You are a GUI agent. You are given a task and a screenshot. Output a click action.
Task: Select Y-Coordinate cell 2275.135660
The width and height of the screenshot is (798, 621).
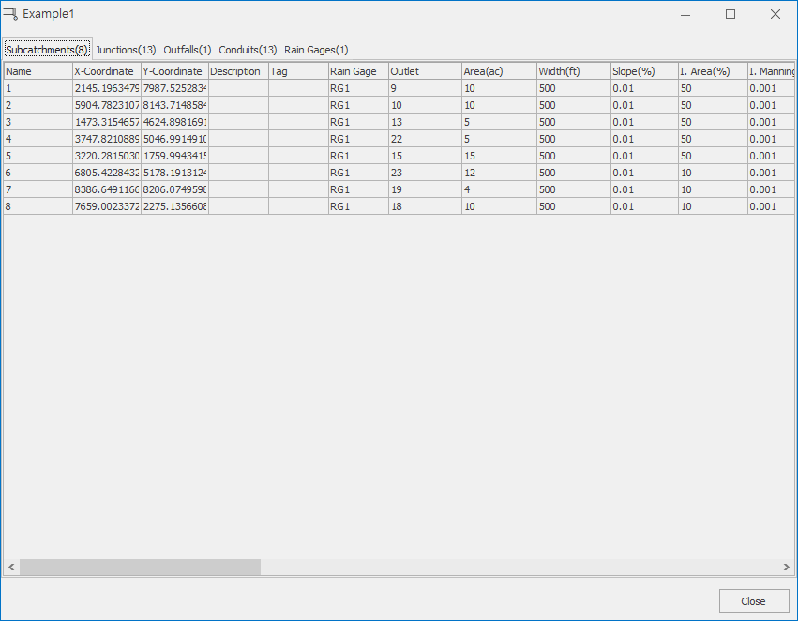174,205
